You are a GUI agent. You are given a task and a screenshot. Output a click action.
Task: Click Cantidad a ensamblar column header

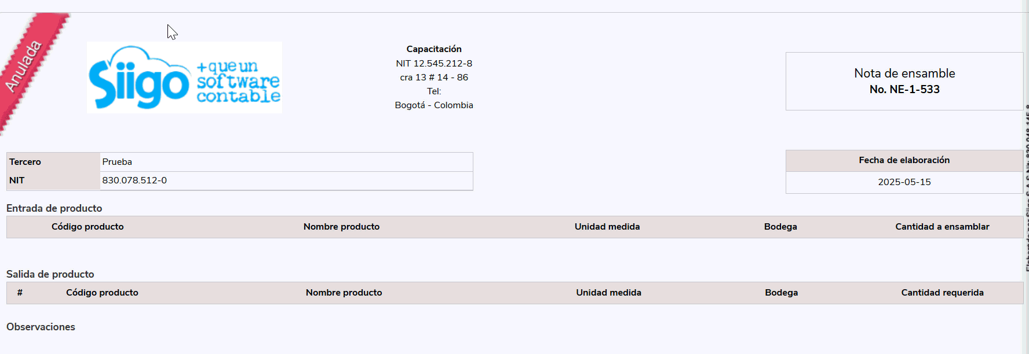pos(942,227)
